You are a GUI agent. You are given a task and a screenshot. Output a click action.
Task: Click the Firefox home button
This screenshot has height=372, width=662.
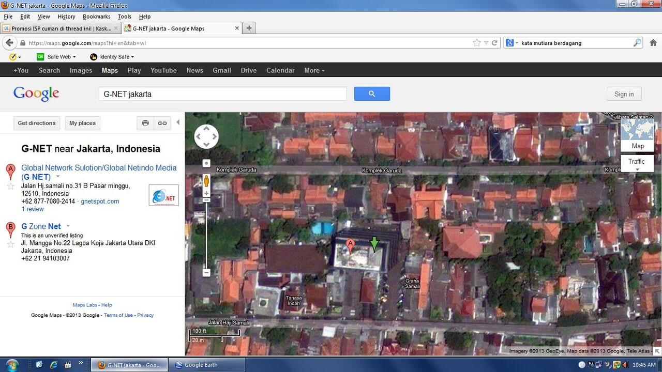653,43
